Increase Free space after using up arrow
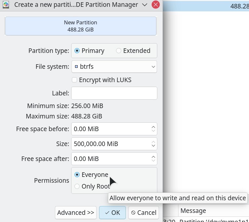This screenshot has width=249, height=222. (153, 157)
